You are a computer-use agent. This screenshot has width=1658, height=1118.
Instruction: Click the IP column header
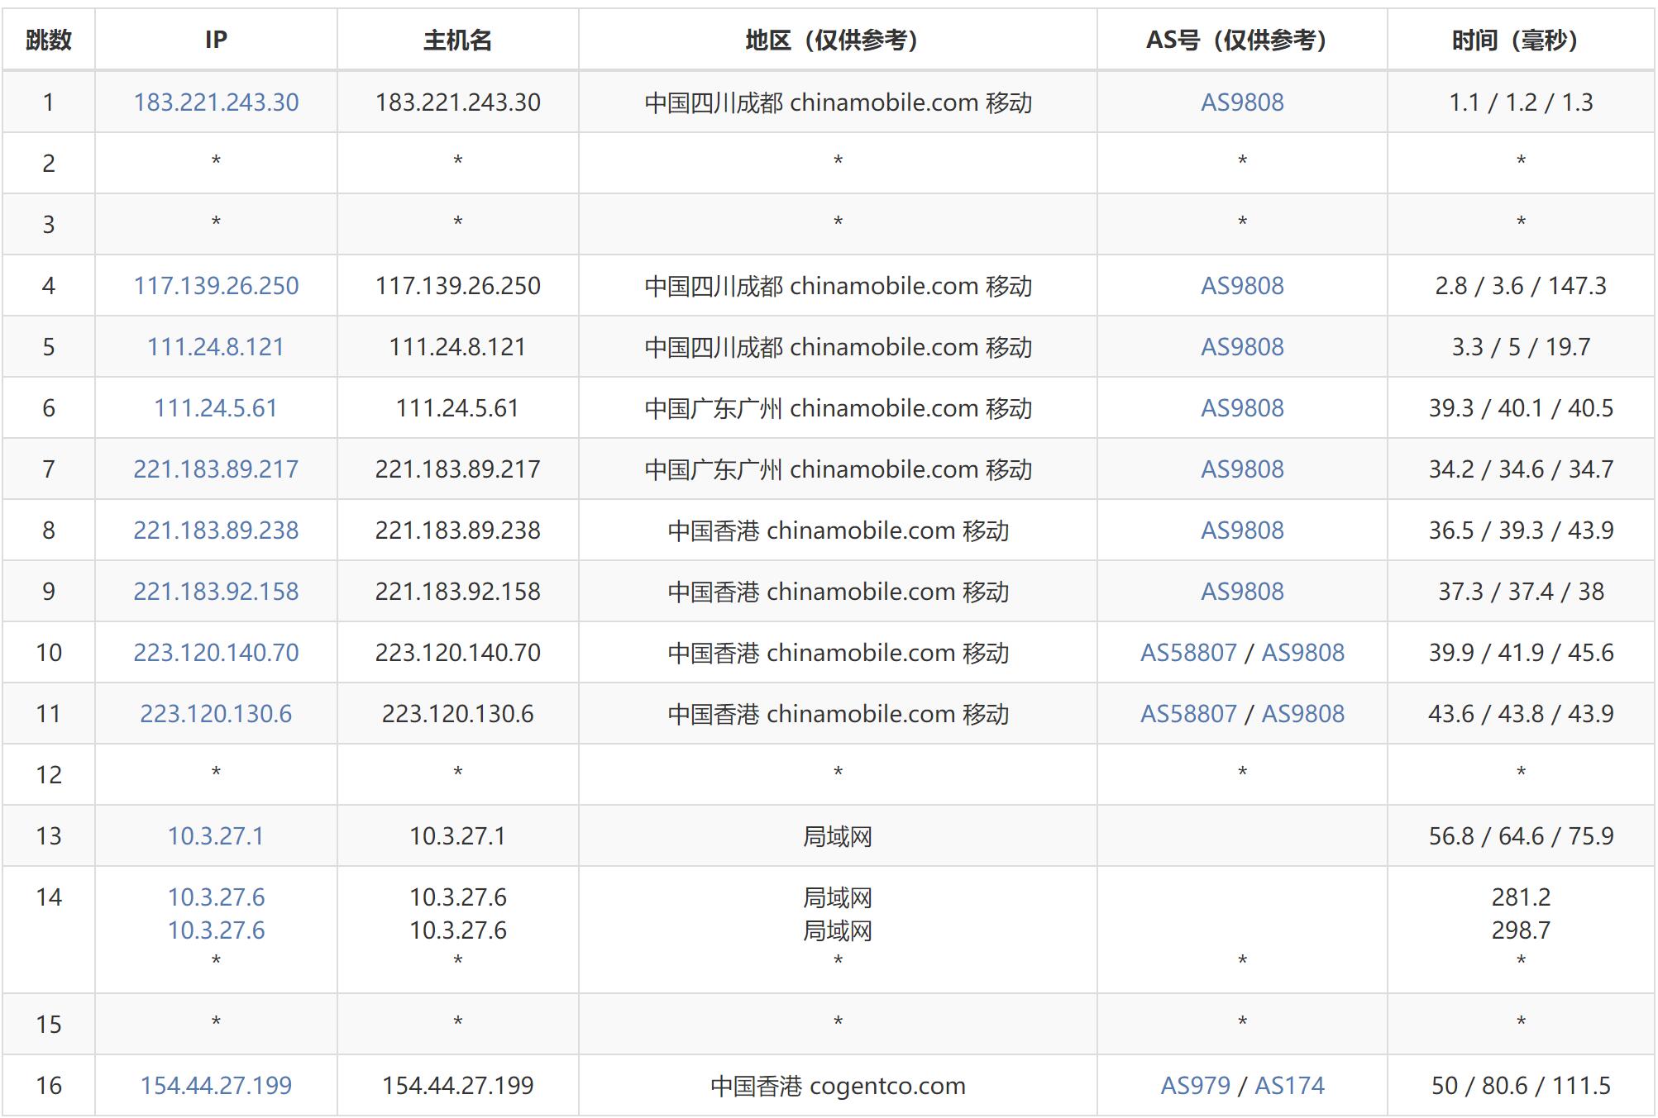pos(216,40)
